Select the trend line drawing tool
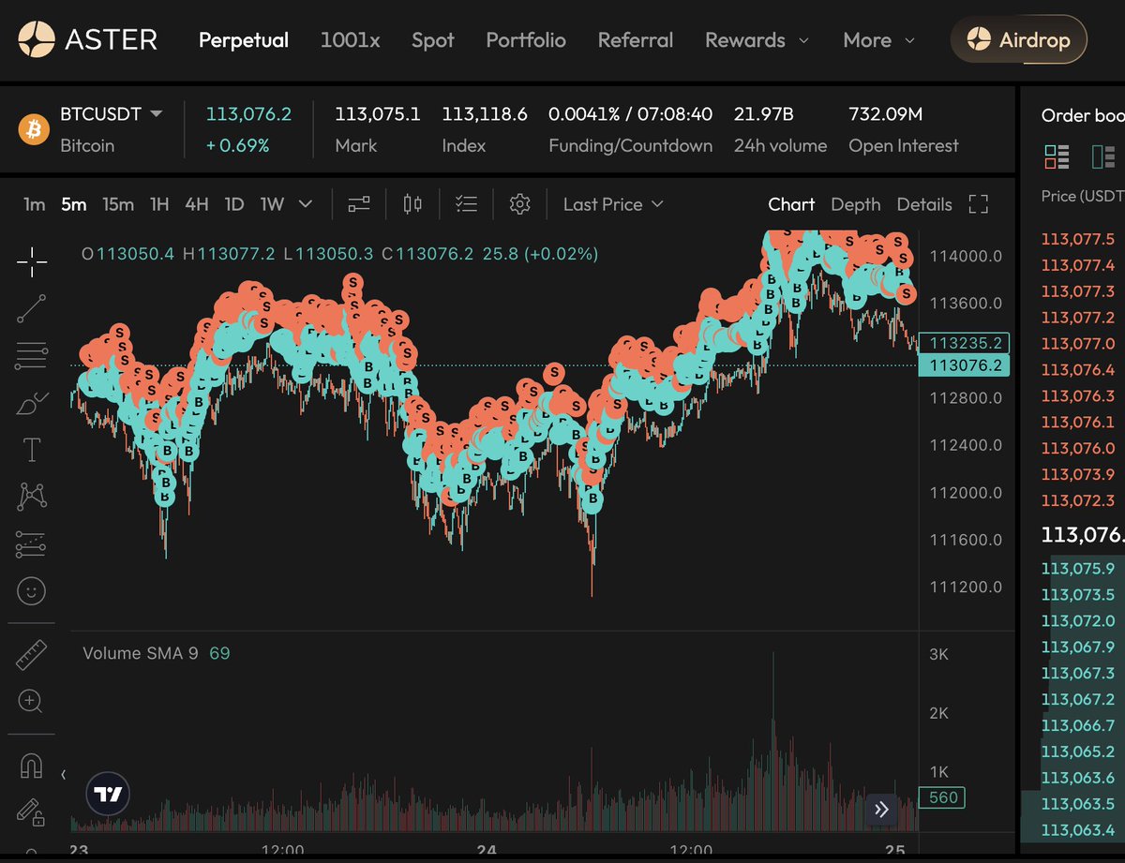This screenshot has width=1125, height=863. pyautogui.click(x=32, y=308)
